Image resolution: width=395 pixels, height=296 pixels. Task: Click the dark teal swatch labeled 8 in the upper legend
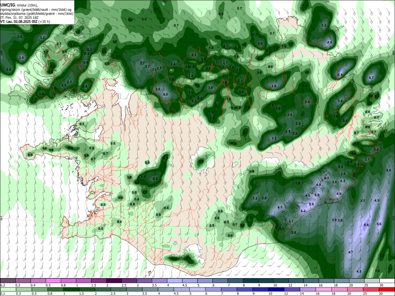[x=250, y=281]
